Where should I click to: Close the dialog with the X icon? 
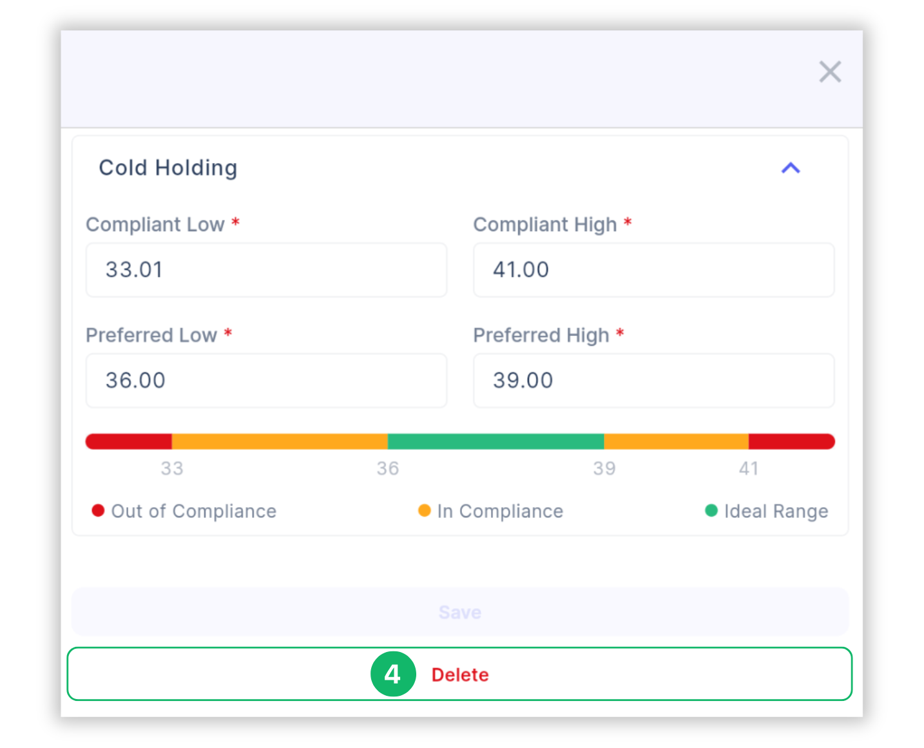point(830,72)
